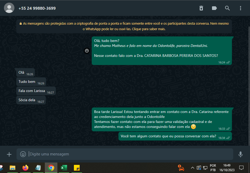Open Sticky Notes from the taskbar
This screenshot has height=173, width=250.
pyautogui.click(x=77, y=168)
